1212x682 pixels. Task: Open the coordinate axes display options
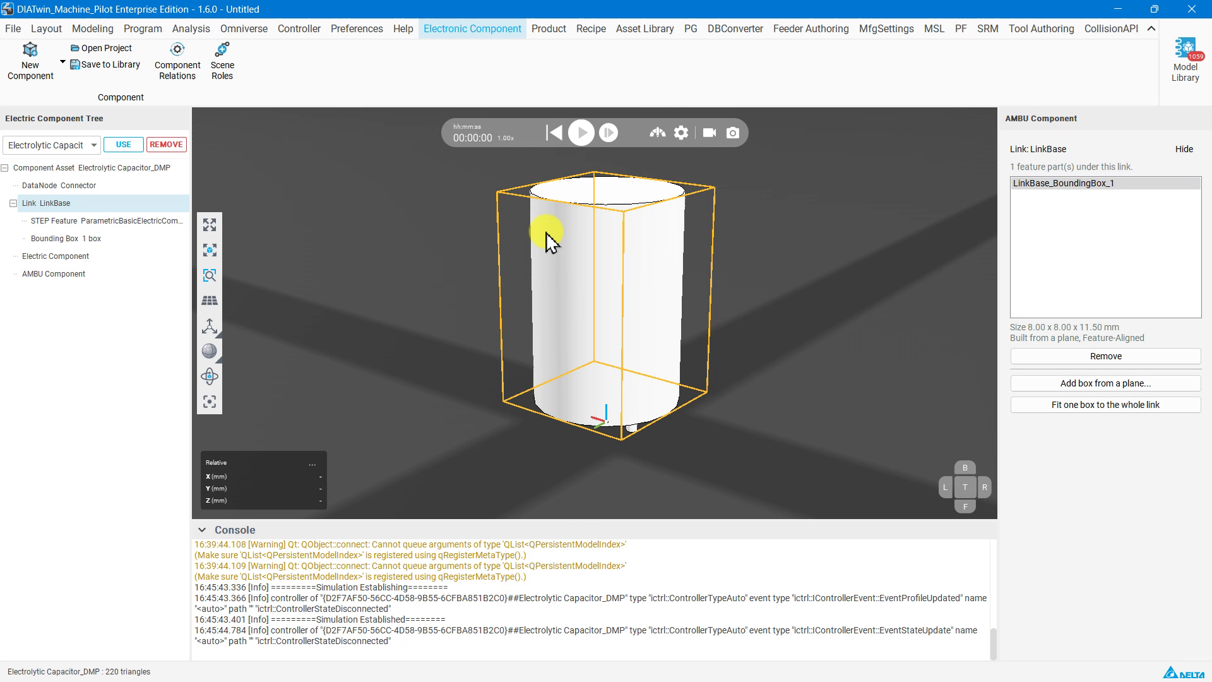[210, 326]
